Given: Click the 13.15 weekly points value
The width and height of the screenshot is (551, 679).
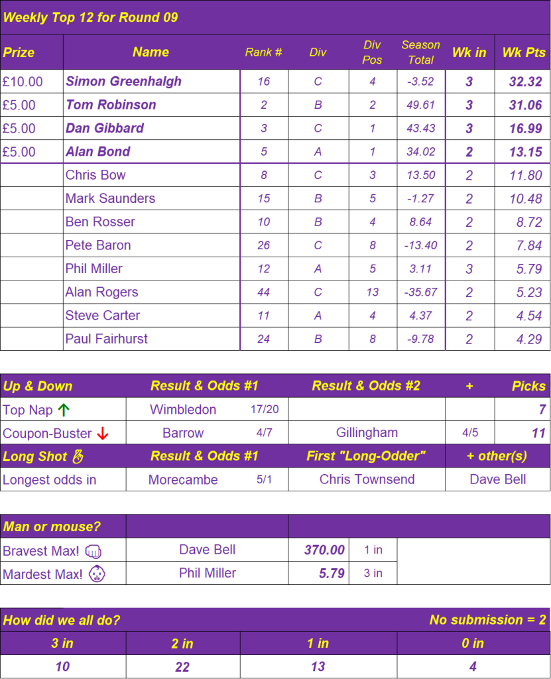Looking at the screenshot, I should [525, 152].
